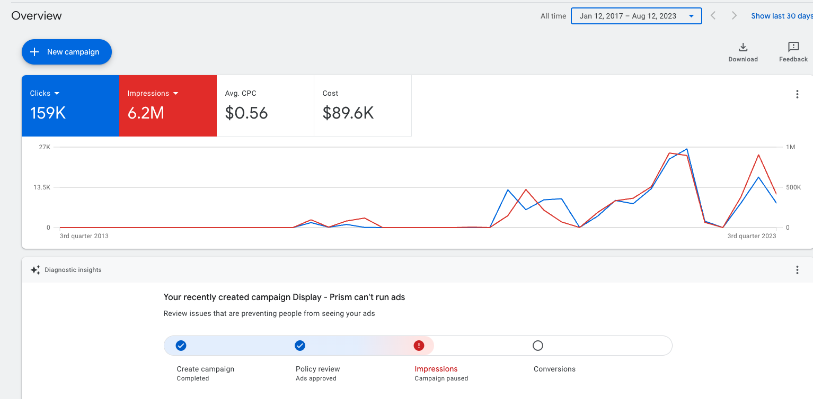Click the peak of the blue clicks line
This screenshot has width=813, height=399.
687,149
